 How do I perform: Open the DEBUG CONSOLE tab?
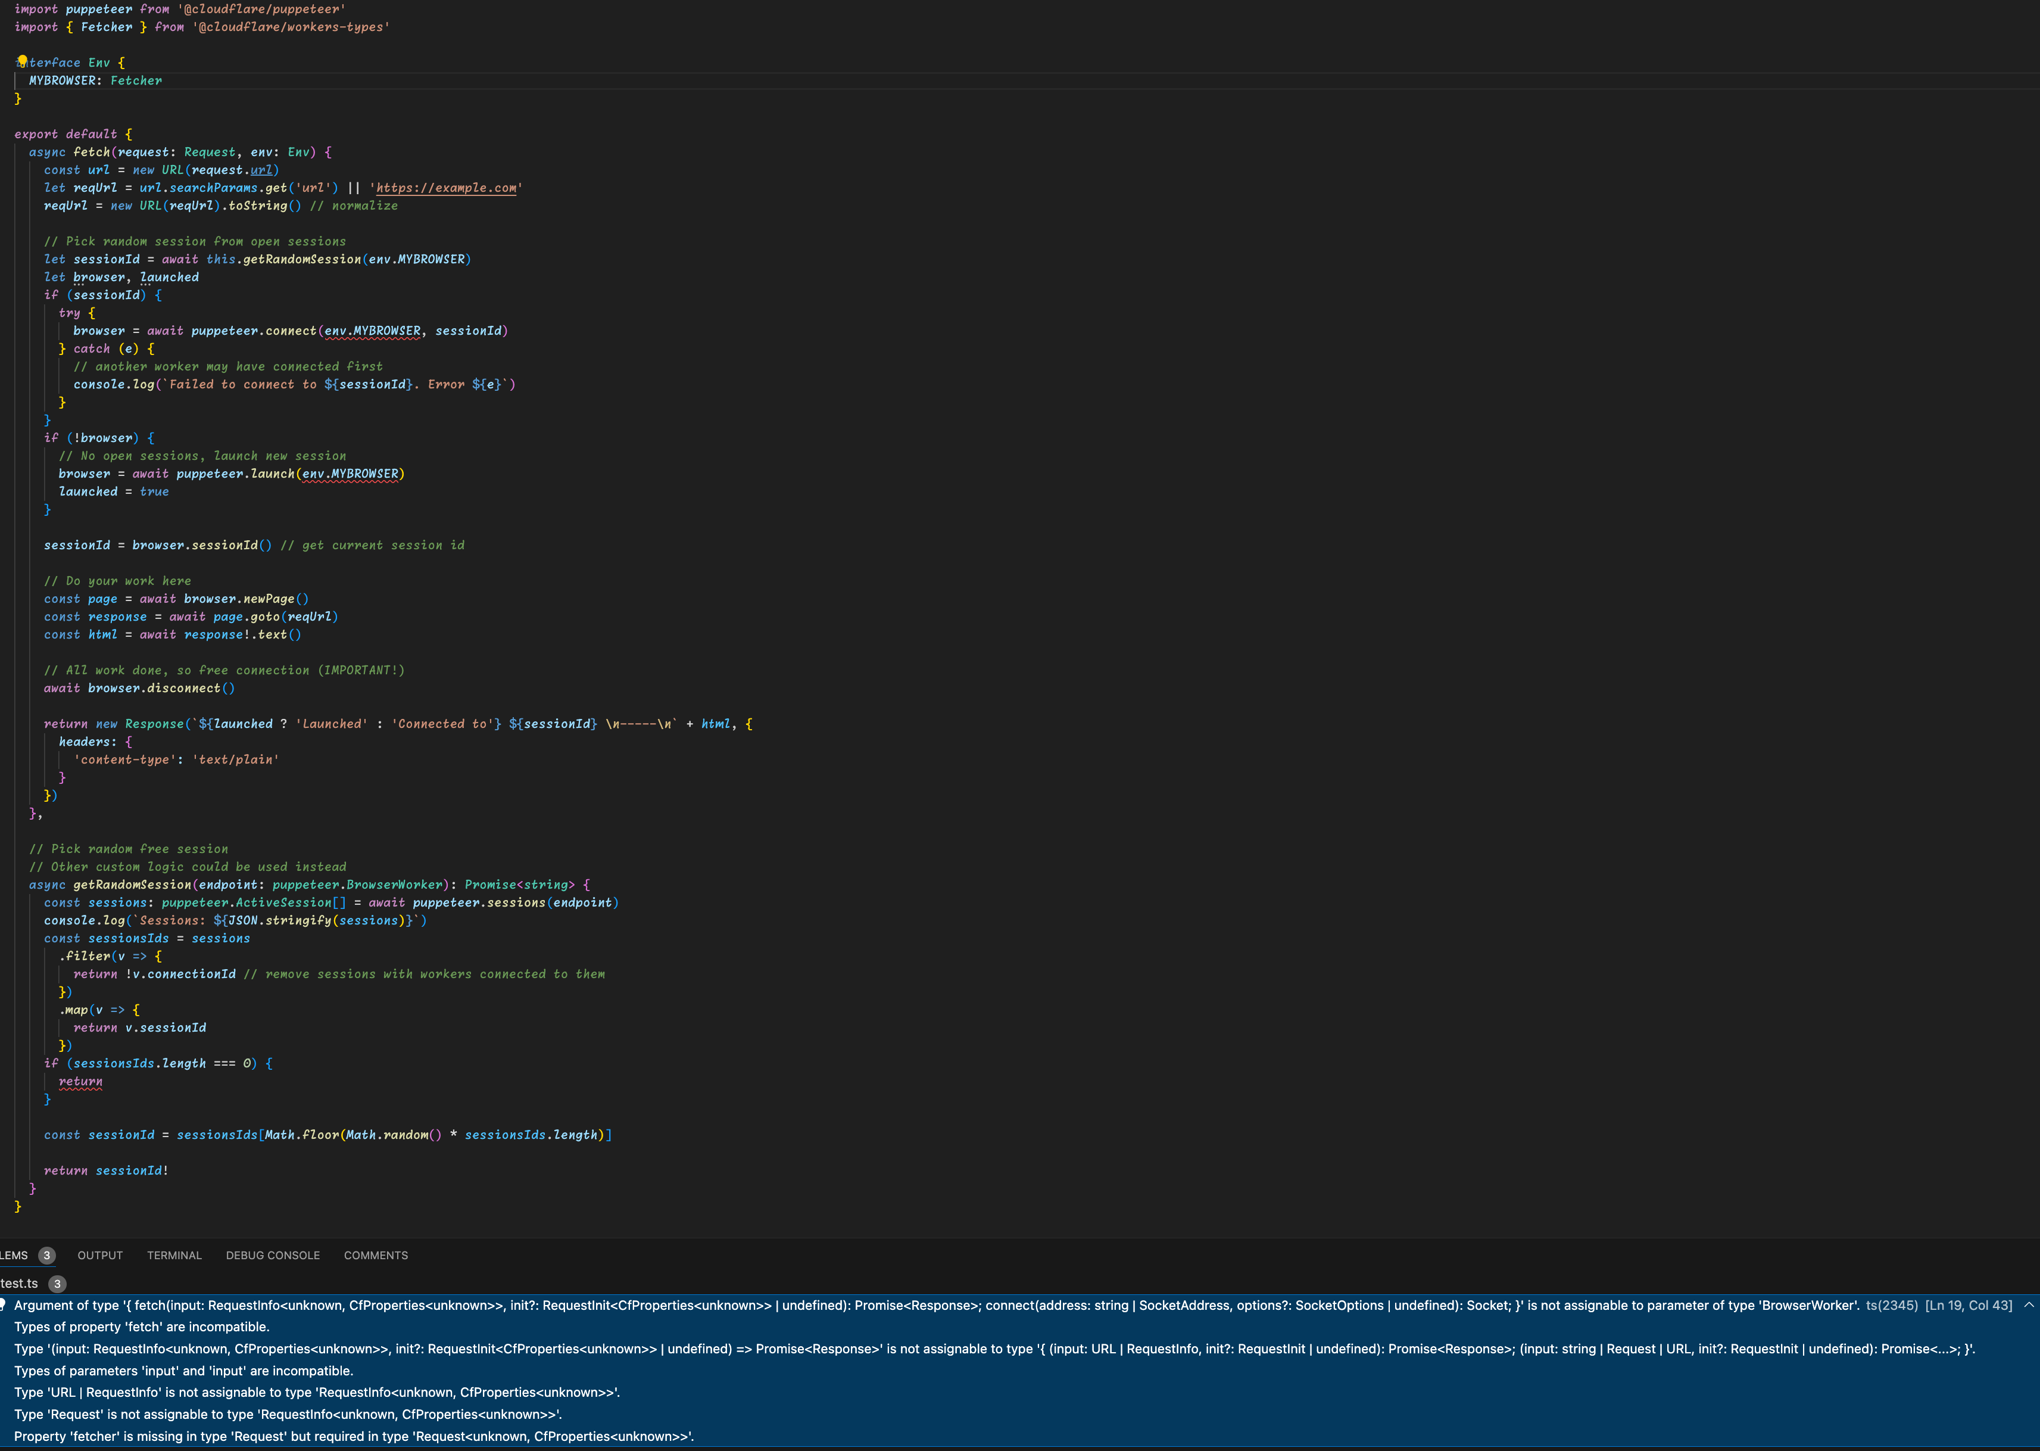point(273,1256)
